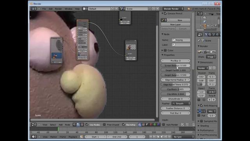Toggle the Full sample checkbox

[199, 115]
